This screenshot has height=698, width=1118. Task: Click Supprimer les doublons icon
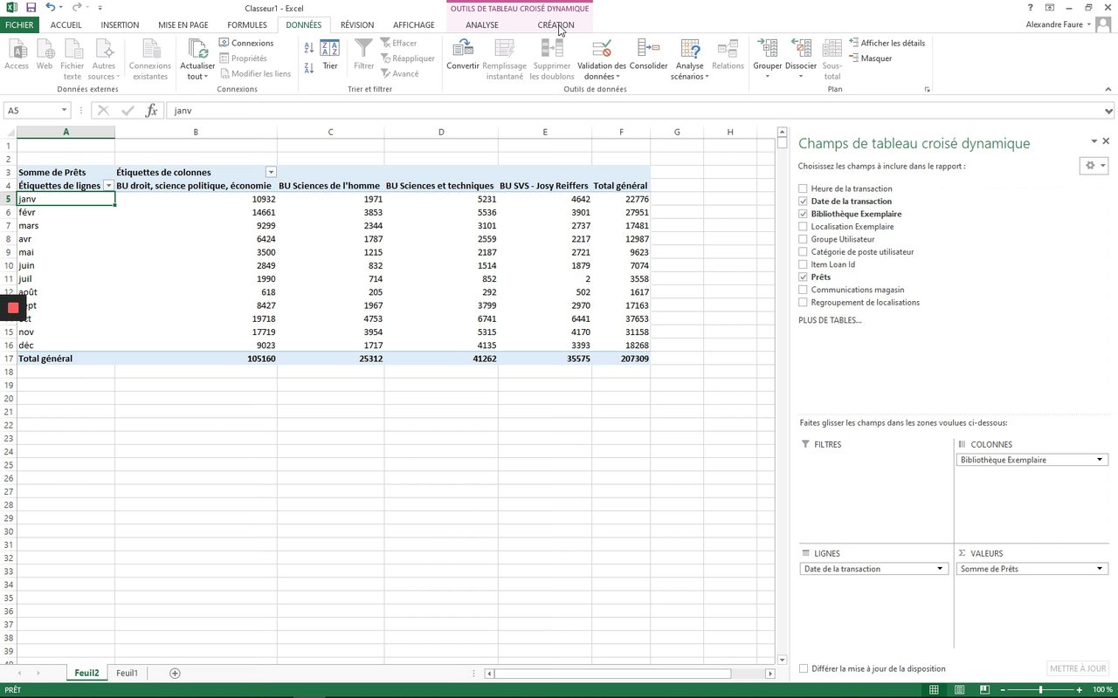tap(552, 58)
